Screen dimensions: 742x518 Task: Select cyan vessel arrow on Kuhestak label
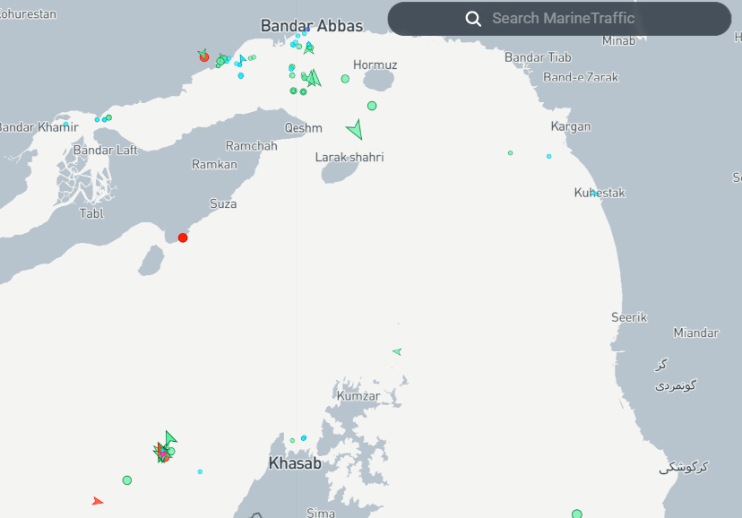click(x=594, y=193)
